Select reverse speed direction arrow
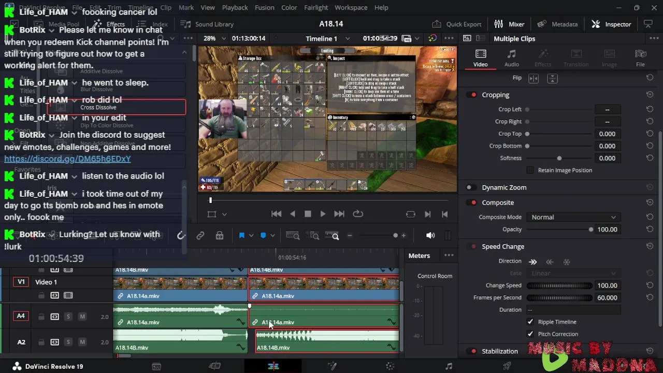663x373 pixels. [x=550, y=262]
